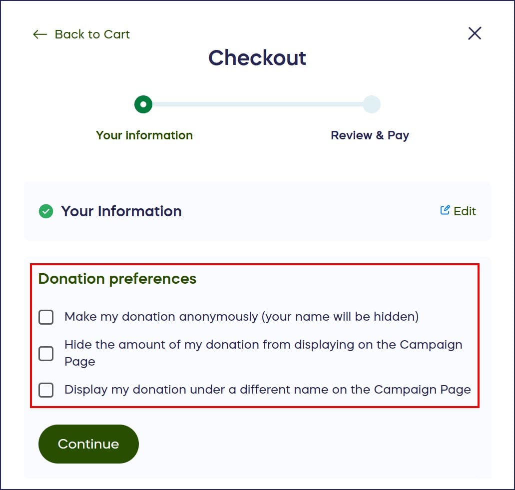Tick the hide donation amount checkbox

46,353
